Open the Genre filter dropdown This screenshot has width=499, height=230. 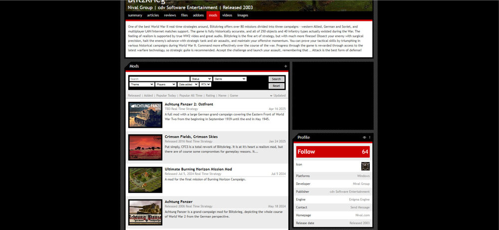tap(230, 79)
